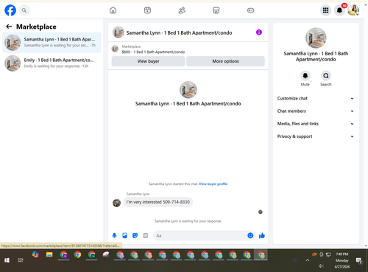Click the Facebook logo
This screenshot has height=272, width=368.
pos(10,10)
